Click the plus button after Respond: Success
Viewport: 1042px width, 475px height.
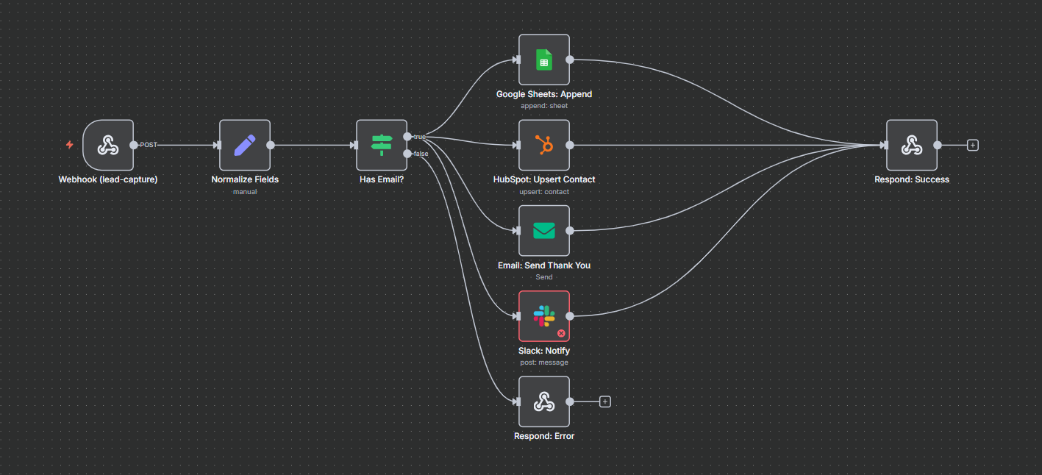click(972, 145)
